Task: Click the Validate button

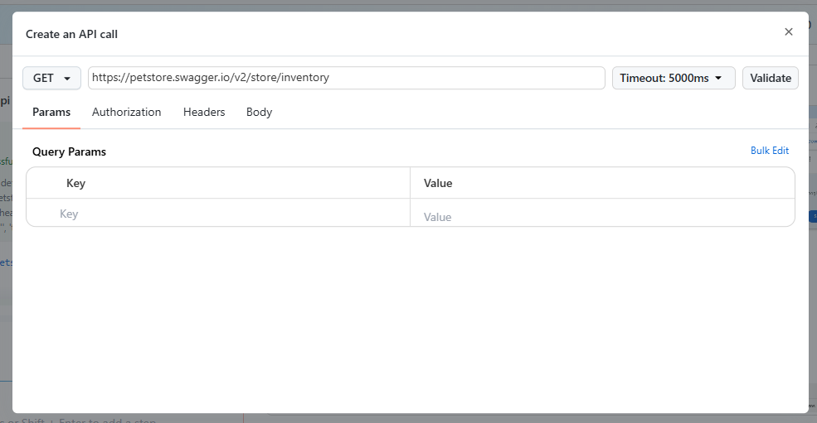Action: [x=770, y=78]
